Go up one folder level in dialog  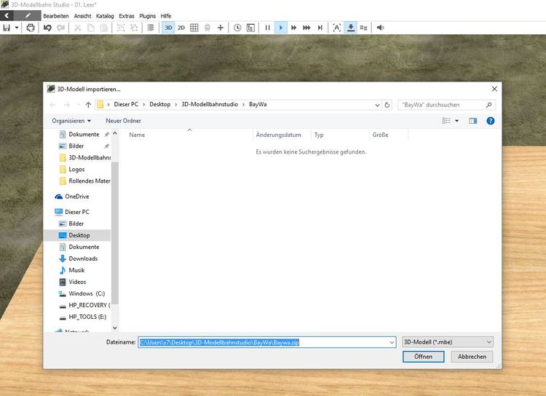(88, 105)
